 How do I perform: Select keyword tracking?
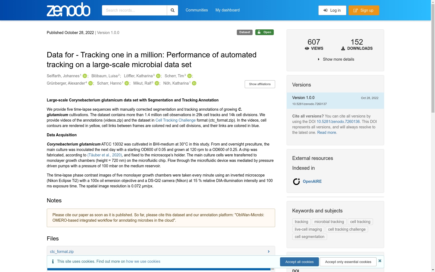(302, 222)
